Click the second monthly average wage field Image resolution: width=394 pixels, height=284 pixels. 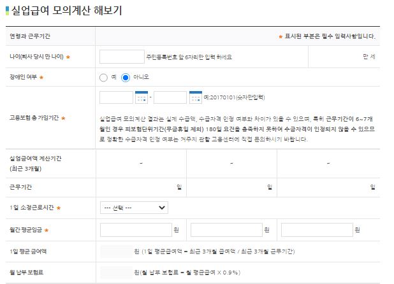point(226,230)
